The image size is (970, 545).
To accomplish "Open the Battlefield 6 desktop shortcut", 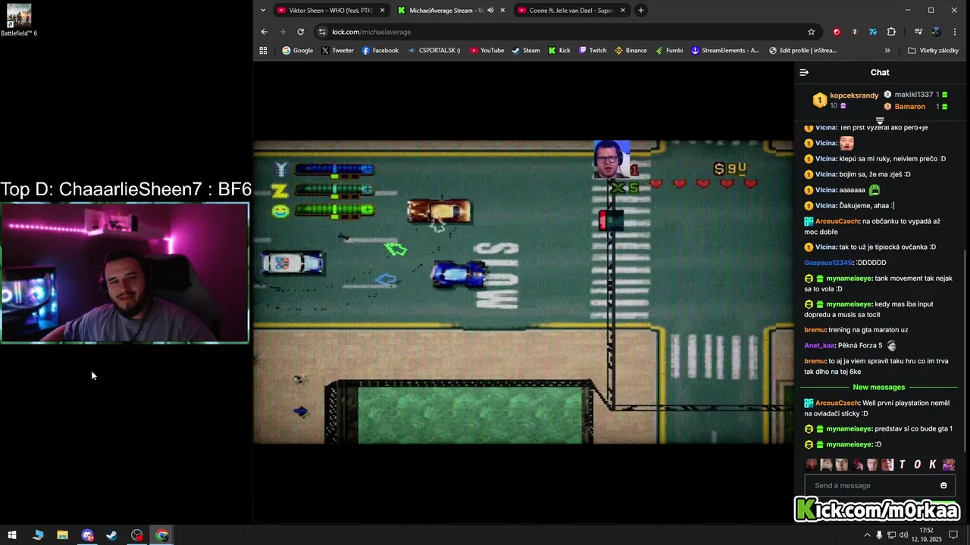I will [x=19, y=20].
